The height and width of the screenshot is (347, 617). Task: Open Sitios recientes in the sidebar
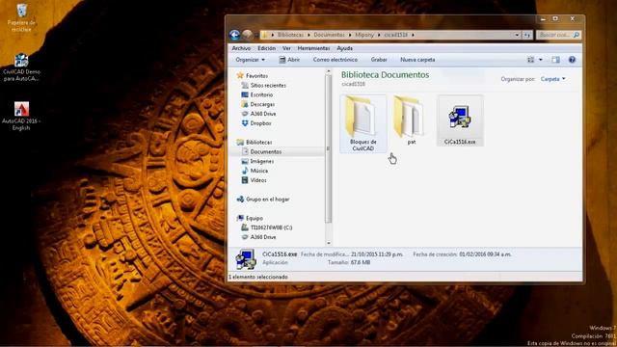263,86
